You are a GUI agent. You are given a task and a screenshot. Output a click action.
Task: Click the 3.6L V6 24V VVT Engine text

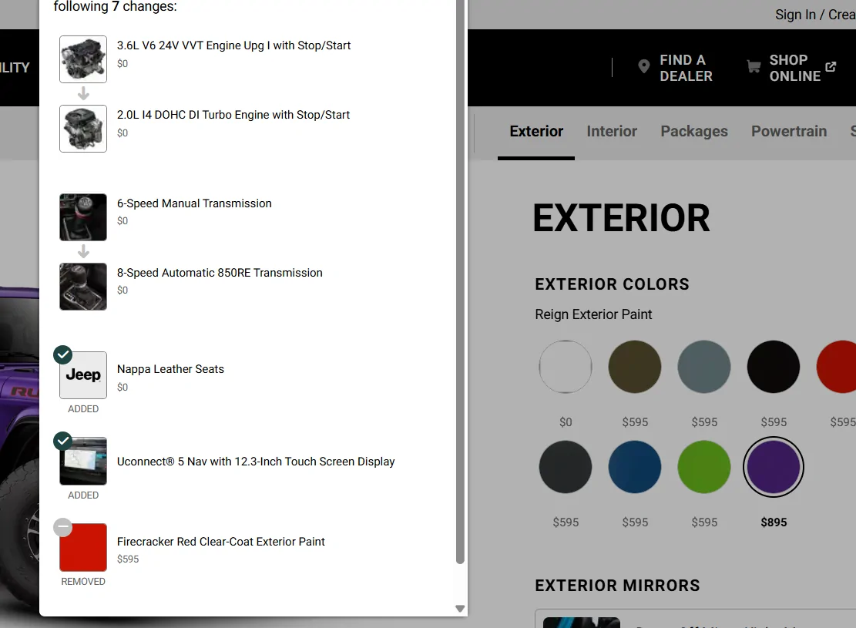click(233, 45)
